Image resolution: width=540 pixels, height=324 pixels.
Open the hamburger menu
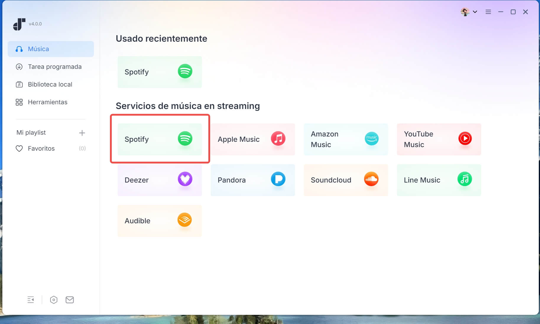pos(488,12)
